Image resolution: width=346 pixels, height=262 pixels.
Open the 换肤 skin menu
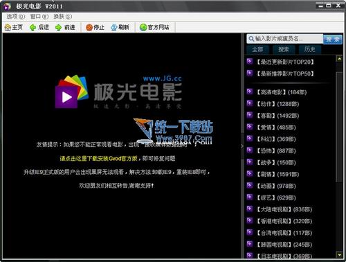tap(63, 17)
